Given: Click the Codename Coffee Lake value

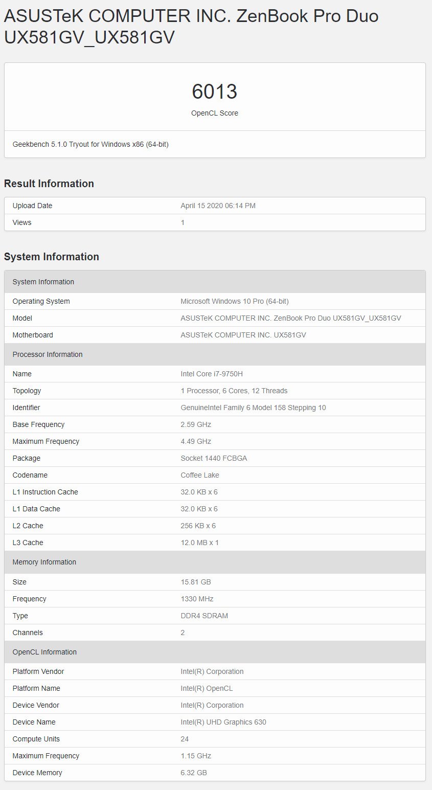Looking at the screenshot, I should (200, 475).
